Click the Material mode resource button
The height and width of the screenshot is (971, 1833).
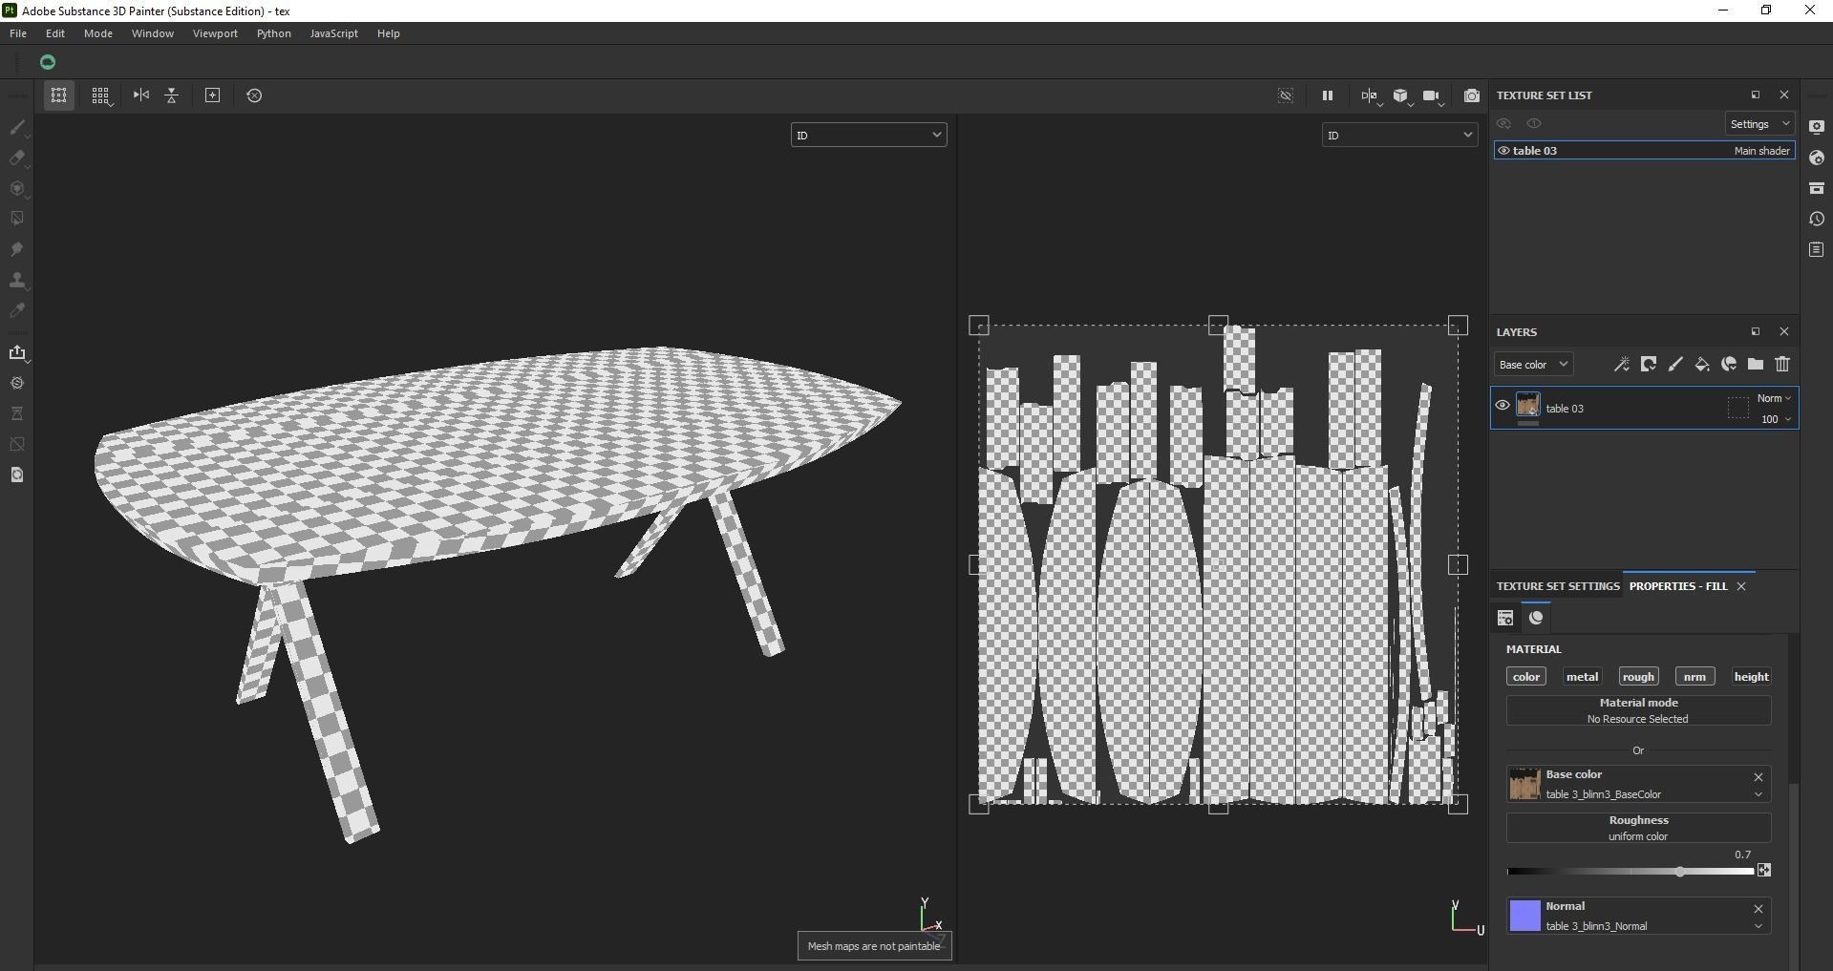[x=1638, y=710]
